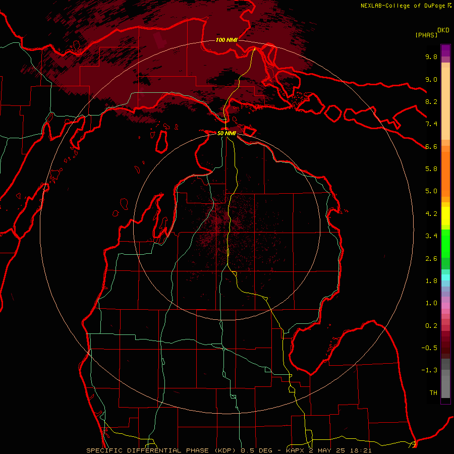Click the 5.0 value on color scale
This screenshot has height=454, width=454.
point(431,191)
